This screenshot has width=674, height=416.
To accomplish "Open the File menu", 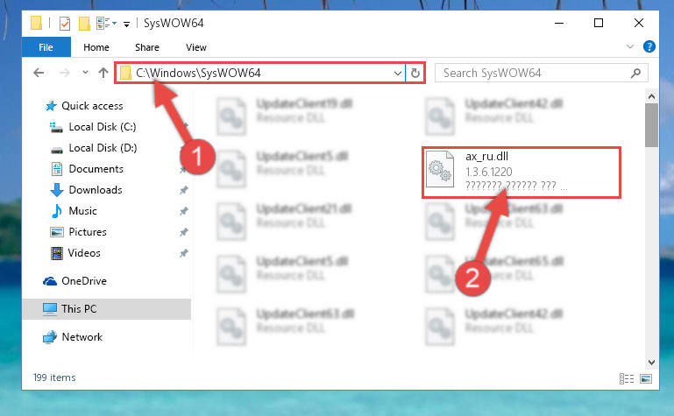I will pos(46,47).
